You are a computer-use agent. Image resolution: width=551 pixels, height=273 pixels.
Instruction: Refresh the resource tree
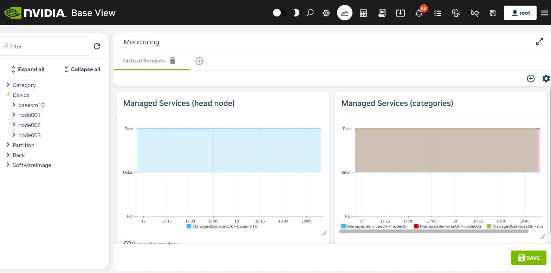97,46
